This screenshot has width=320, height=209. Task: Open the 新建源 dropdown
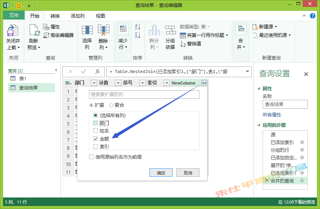click(x=276, y=27)
